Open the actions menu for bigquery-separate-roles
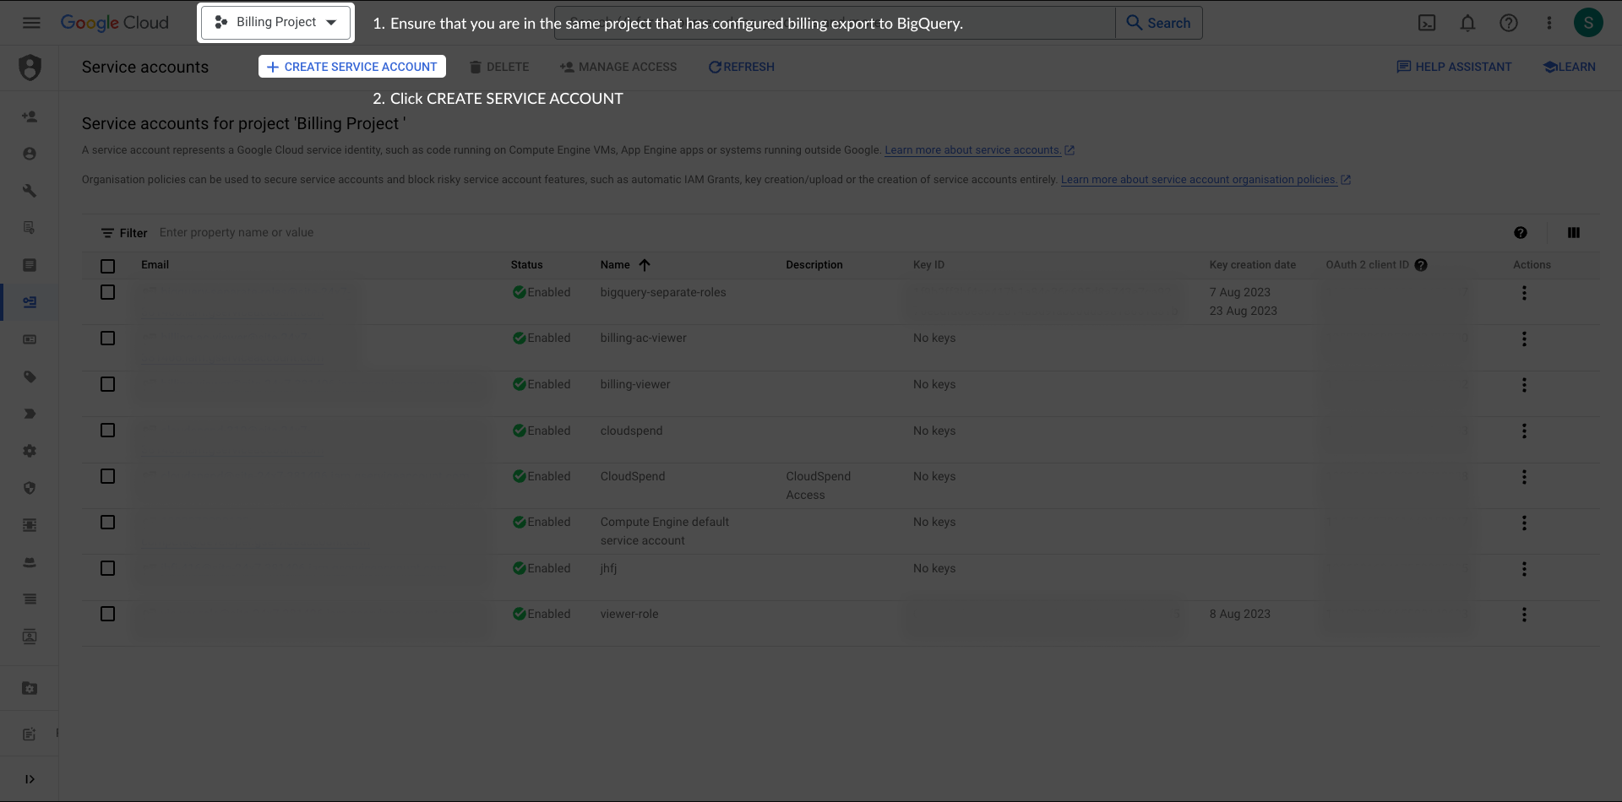 1525,293
